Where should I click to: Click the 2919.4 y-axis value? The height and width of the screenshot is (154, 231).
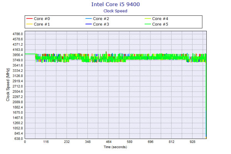(18, 81)
